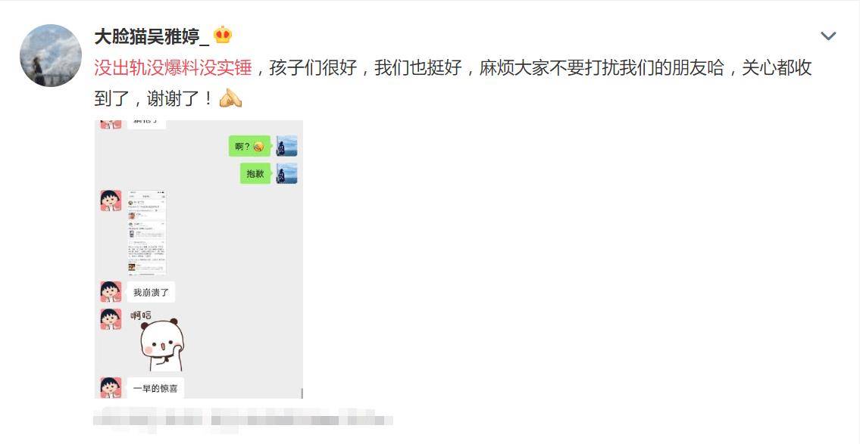Open the 大脸猫吴雅婷_ username link
This screenshot has width=860, height=444.
(152, 36)
